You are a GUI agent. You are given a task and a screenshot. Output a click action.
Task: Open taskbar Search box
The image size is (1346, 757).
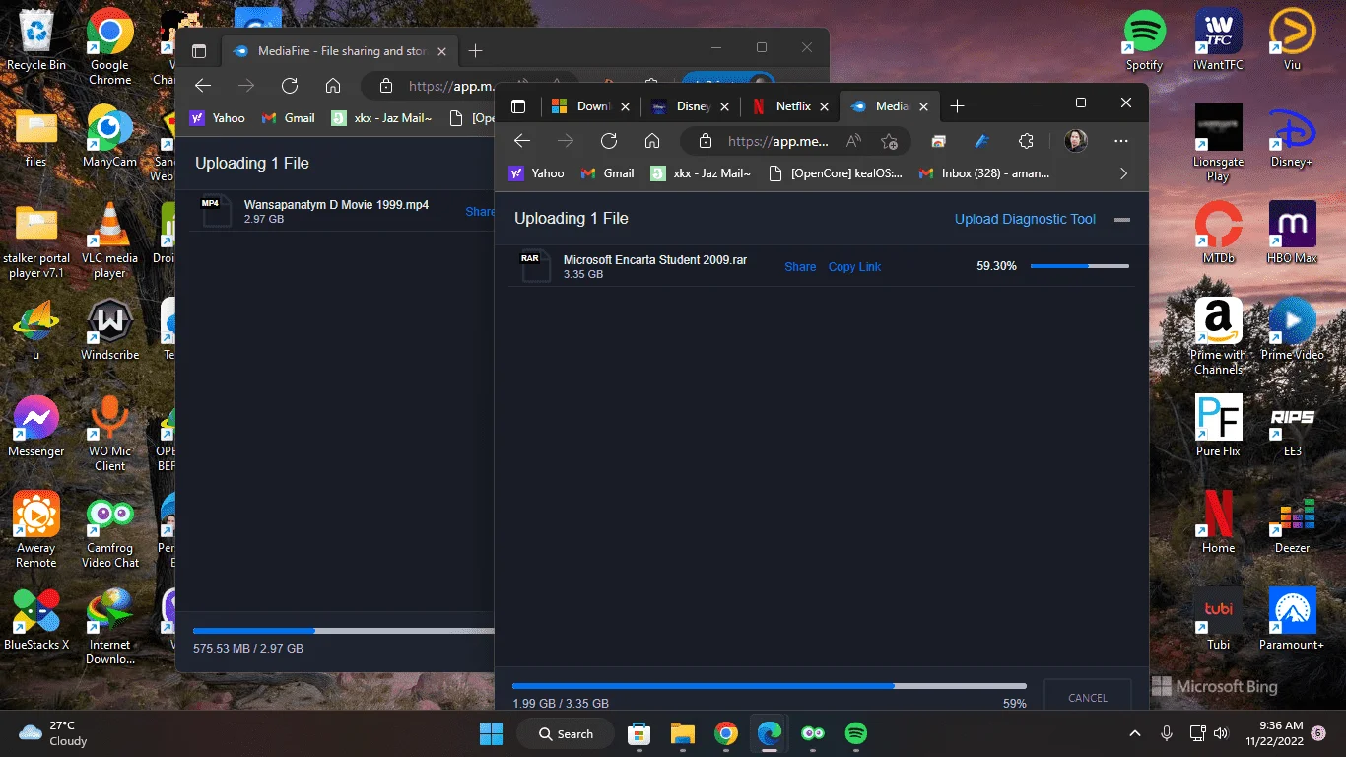567,733
